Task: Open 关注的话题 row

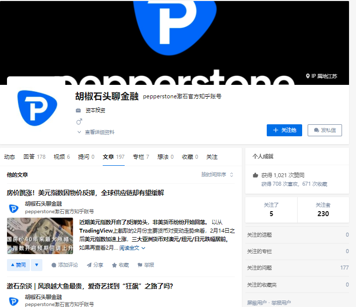Action: 297,235
